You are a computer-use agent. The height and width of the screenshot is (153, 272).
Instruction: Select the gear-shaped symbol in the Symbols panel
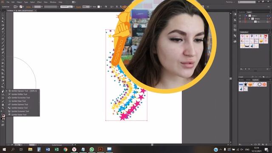pos(260,84)
